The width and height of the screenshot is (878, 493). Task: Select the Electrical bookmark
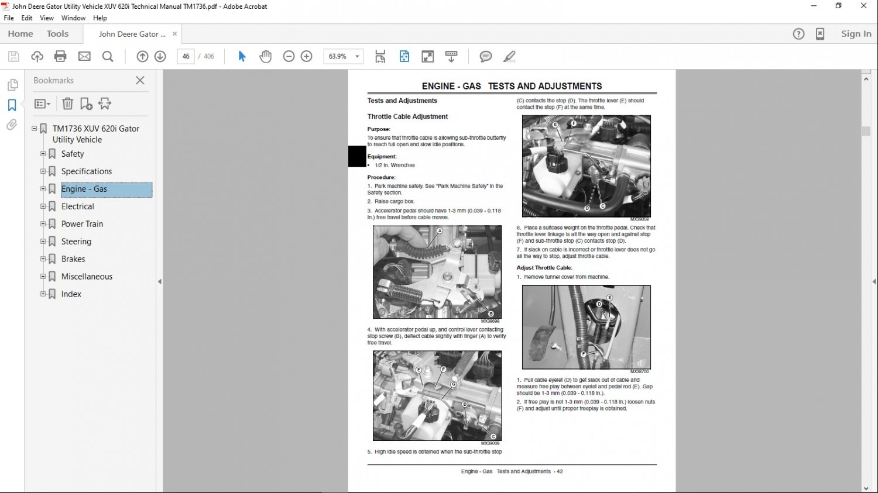78,206
